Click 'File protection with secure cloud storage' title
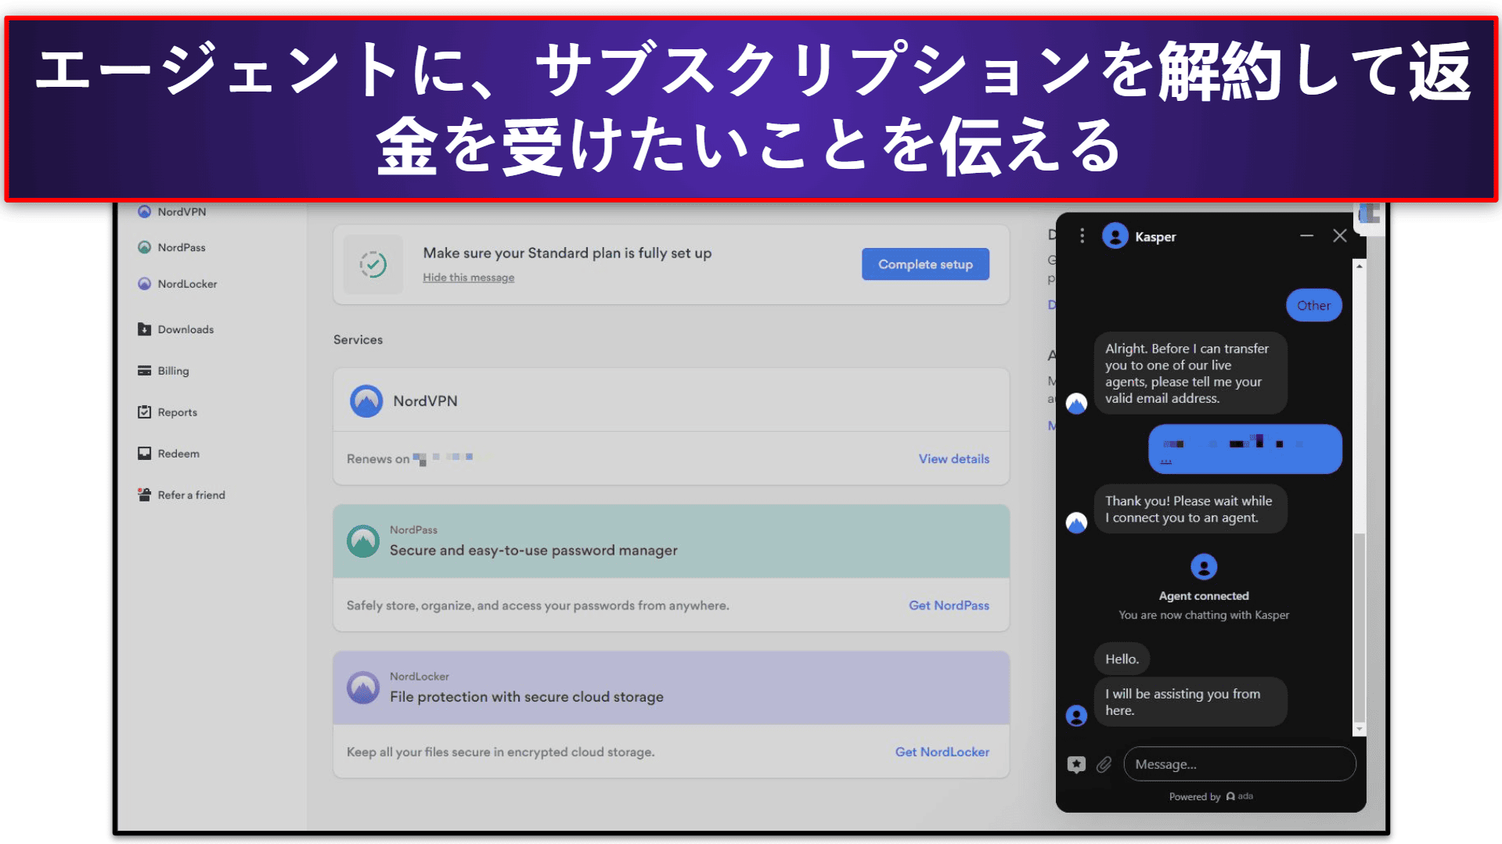 [x=526, y=697]
